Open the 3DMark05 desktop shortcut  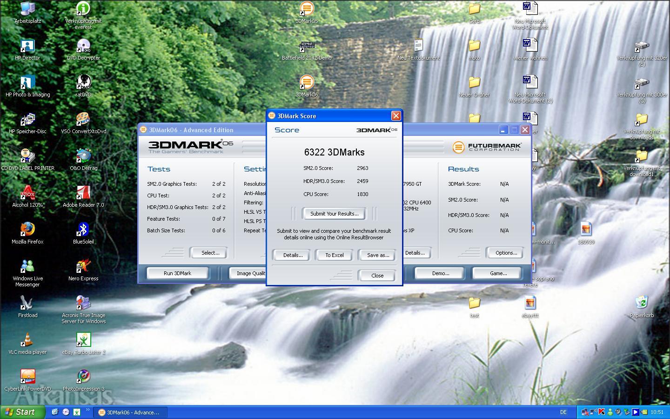coord(307,13)
